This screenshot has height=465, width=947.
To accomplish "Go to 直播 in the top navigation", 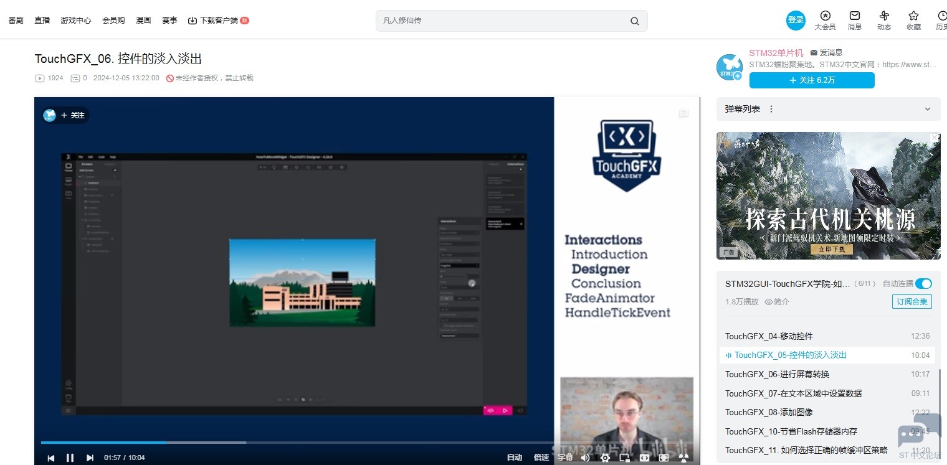I will click(x=42, y=21).
